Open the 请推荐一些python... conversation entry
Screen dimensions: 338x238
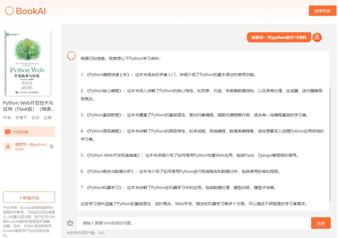point(32,145)
